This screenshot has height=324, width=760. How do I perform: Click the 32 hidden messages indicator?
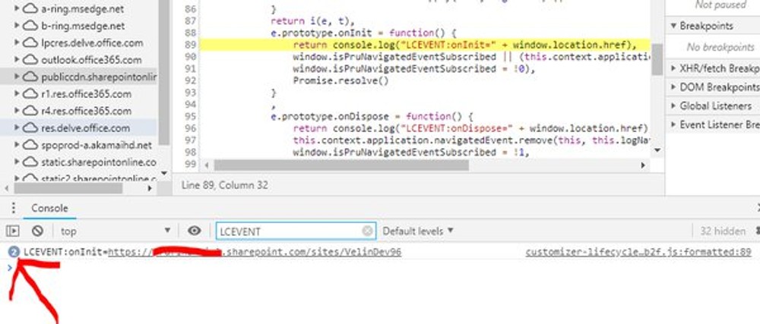pos(722,231)
